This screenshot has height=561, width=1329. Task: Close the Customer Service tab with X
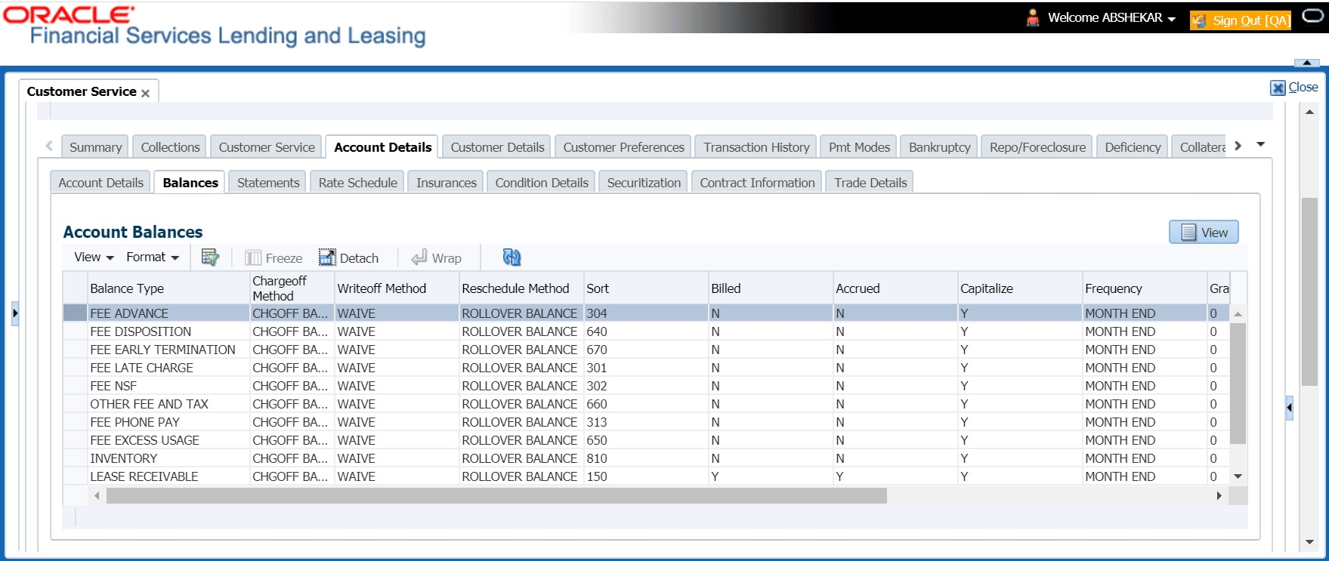click(x=146, y=93)
